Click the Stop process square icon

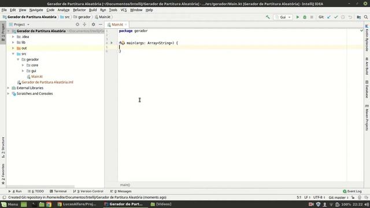pos(312,17)
